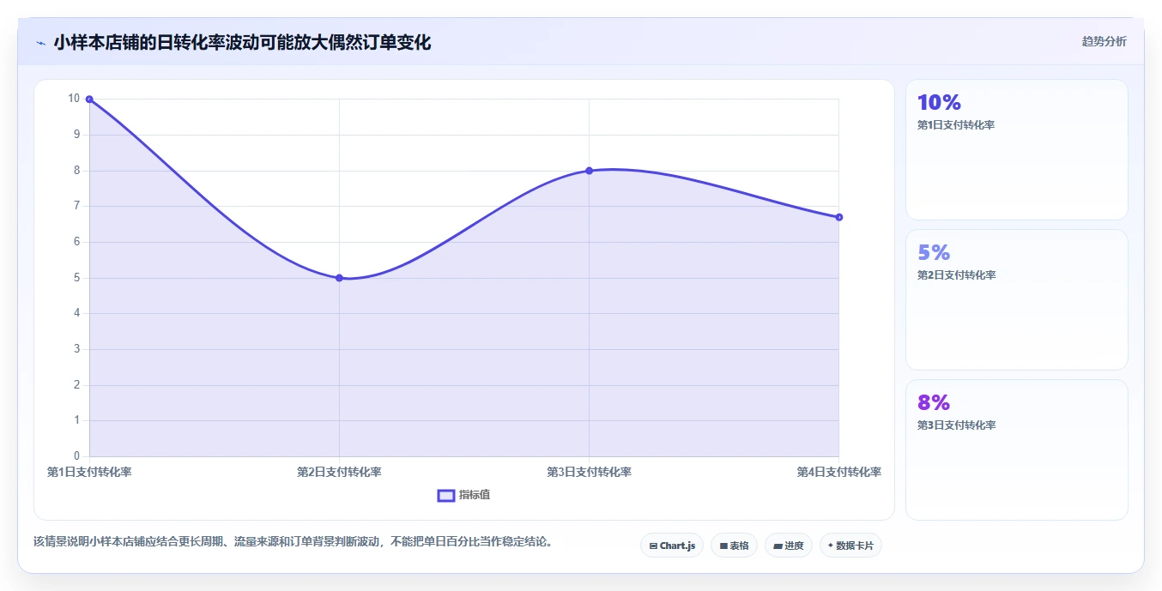Click y-axis tick value 5
Image resolution: width=1162 pixels, height=591 pixels.
pyautogui.click(x=76, y=278)
